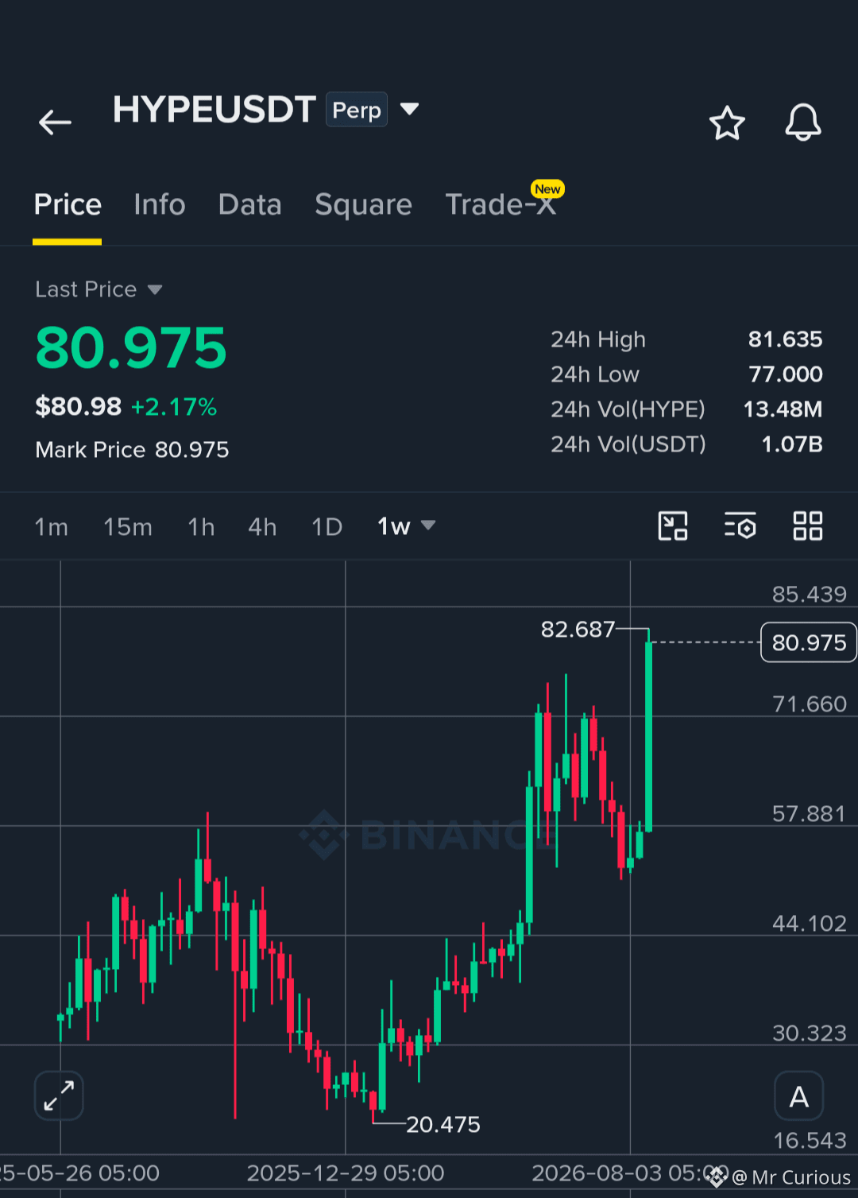Tap the Perp contract badge
Viewport: 858px width, 1198px height.
(x=357, y=110)
